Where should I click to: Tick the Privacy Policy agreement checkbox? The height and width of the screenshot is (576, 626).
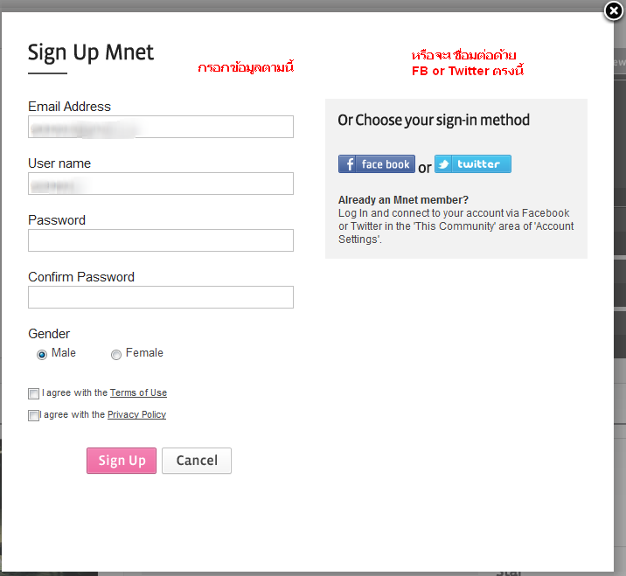tap(34, 416)
